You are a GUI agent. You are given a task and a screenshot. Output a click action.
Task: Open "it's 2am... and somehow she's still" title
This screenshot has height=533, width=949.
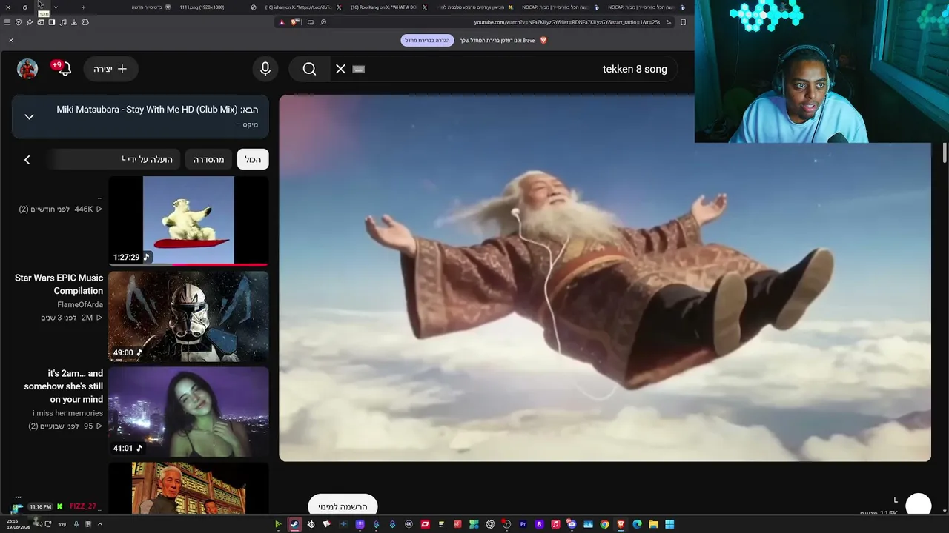tap(64, 386)
